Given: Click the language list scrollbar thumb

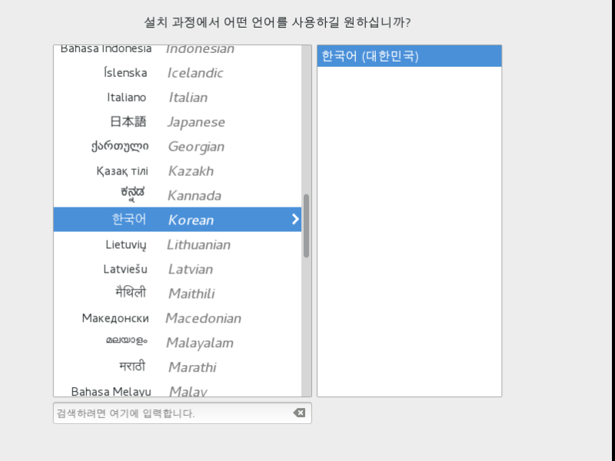Looking at the screenshot, I should (x=306, y=226).
